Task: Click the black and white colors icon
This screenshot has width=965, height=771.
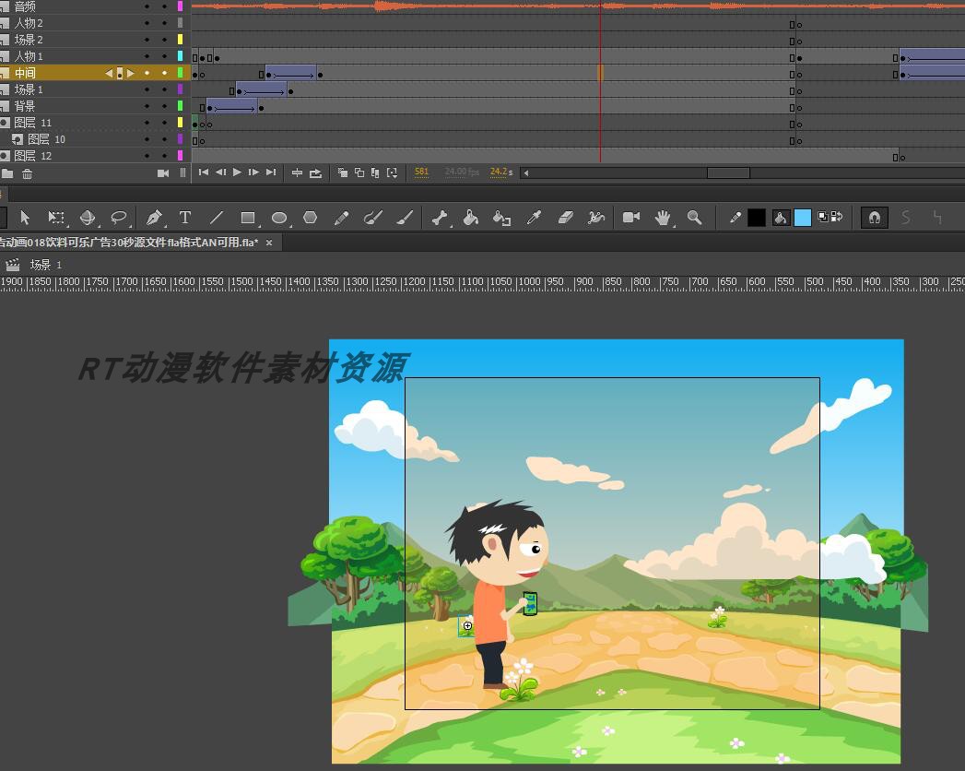Action: click(x=823, y=217)
